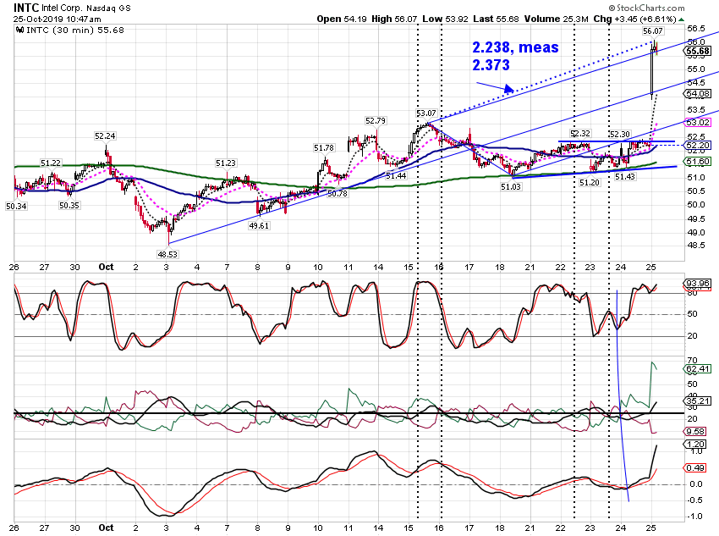This screenshot has height=536, width=719.
Task: Click the 51.22 price label
Action: click(x=51, y=163)
